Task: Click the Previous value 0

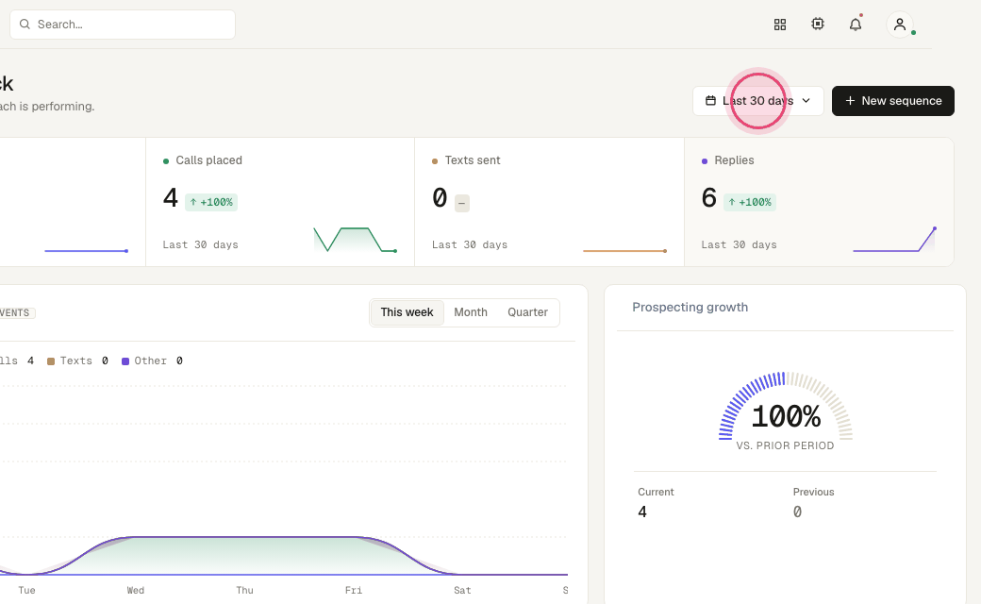Action: pos(797,512)
